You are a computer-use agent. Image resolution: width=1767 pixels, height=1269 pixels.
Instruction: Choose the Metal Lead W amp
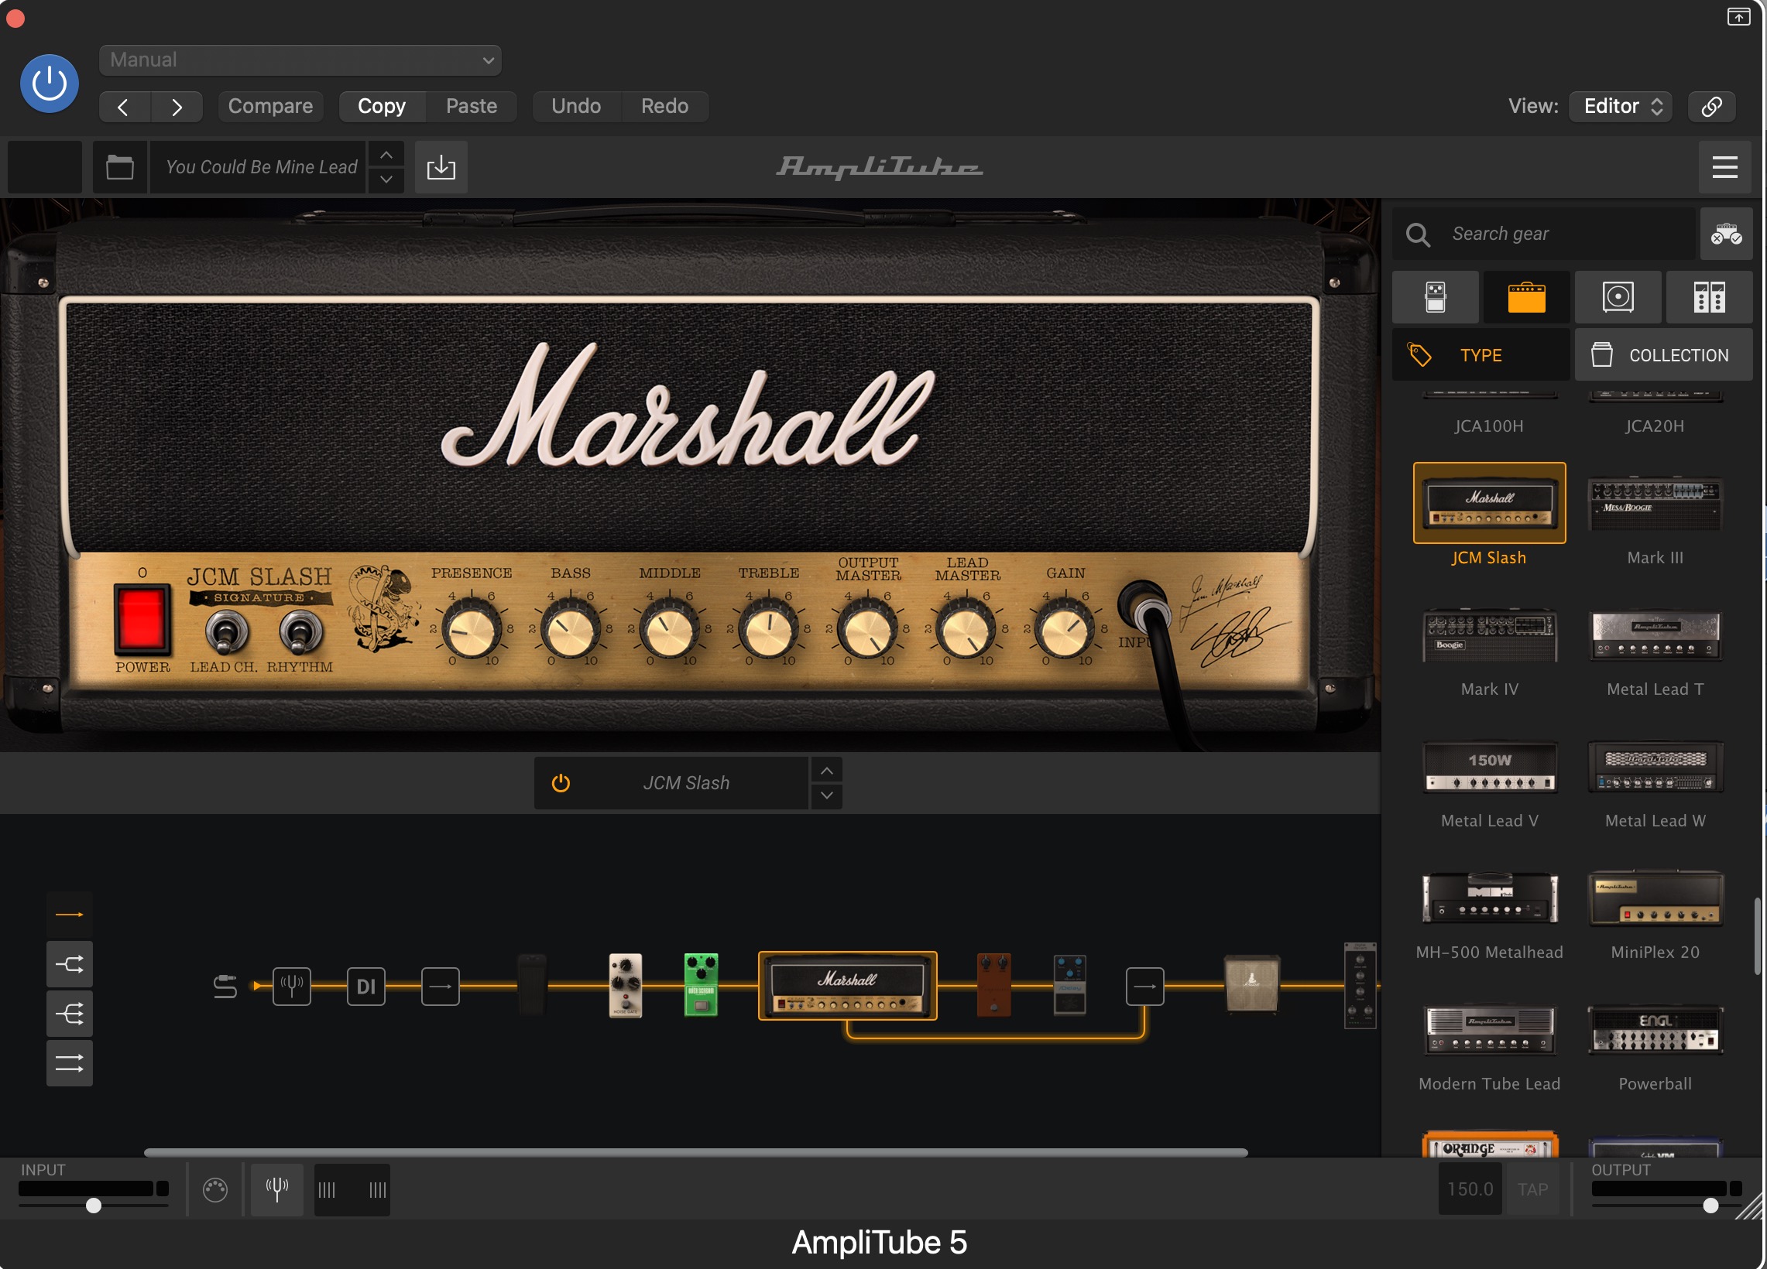pyautogui.click(x=1655, y=766)
